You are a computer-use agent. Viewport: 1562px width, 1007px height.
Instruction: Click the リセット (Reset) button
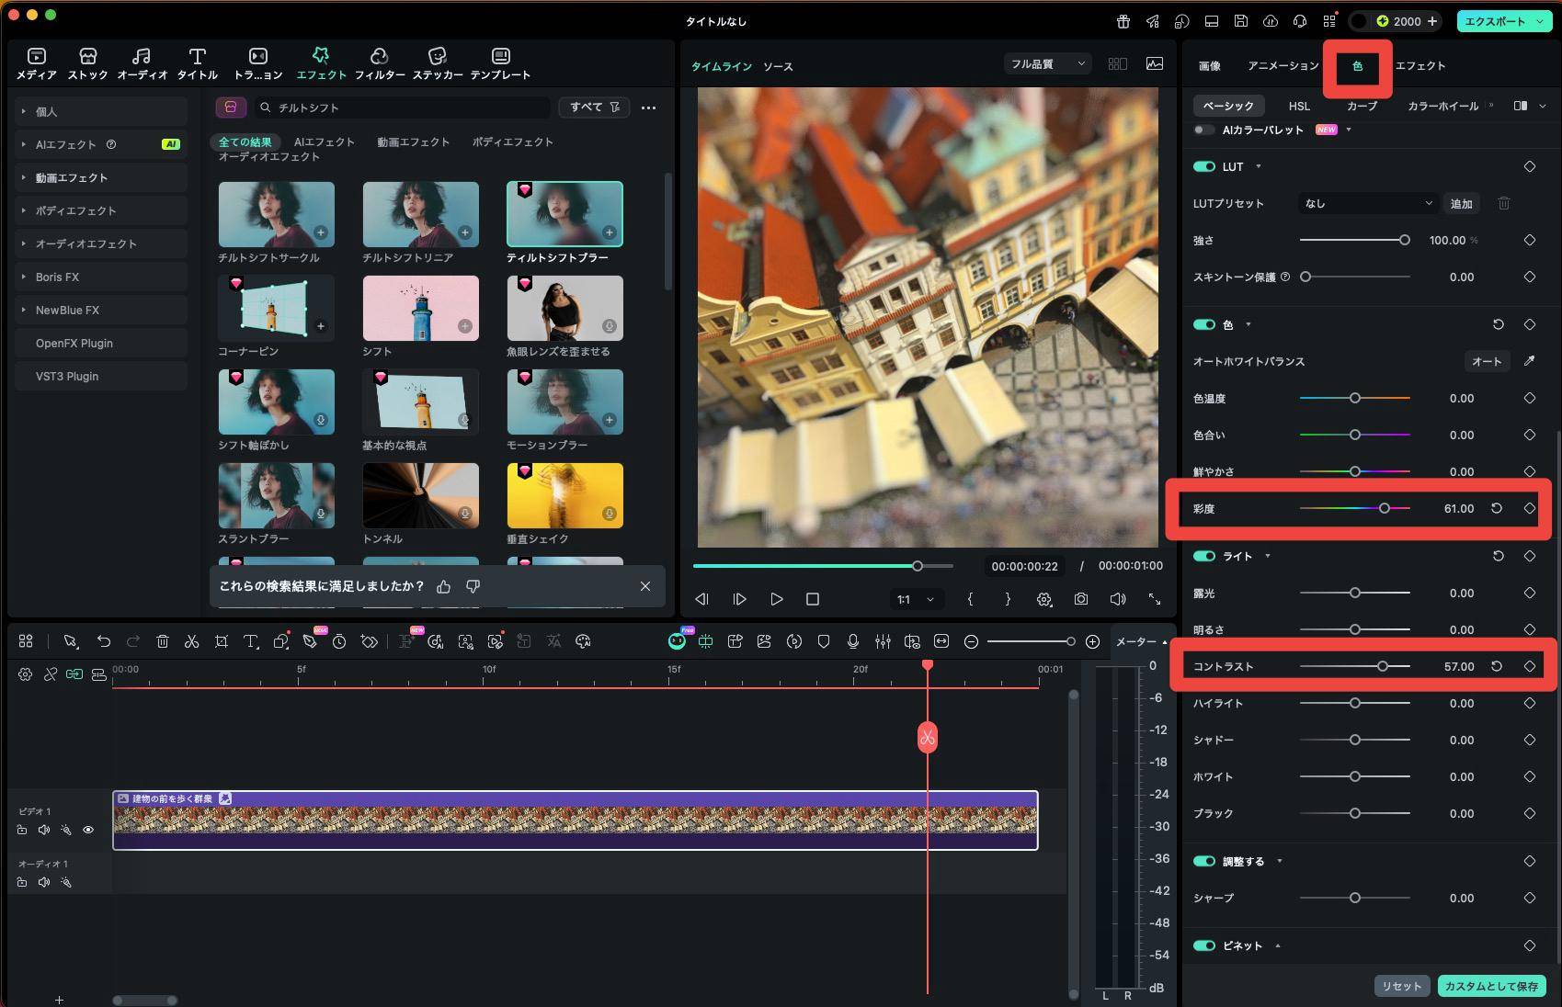click(x=1402, y=986)
